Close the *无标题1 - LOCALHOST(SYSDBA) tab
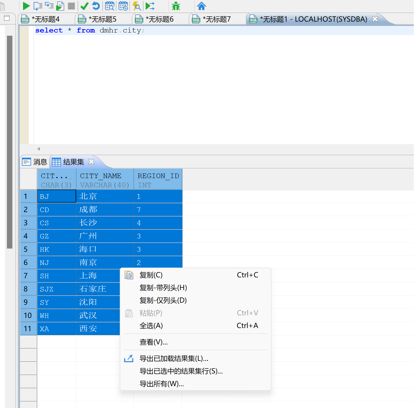414x408 pixels. [375, 19]
